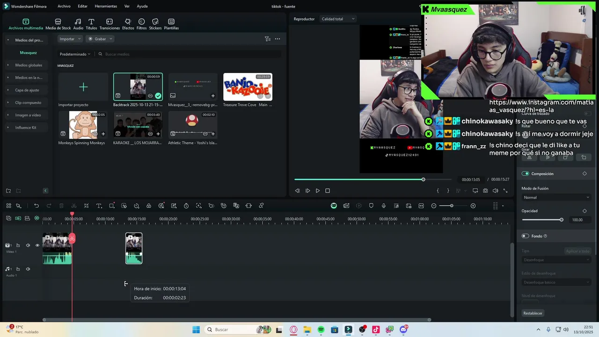Viewport: 599px width, 337px height.
Task: Click the marker shield icon
Action: (x=371, y=205)
